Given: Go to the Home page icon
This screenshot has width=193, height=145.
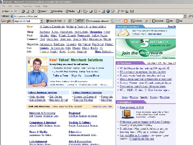Looking at the screenshot, I should coord(32,11).
